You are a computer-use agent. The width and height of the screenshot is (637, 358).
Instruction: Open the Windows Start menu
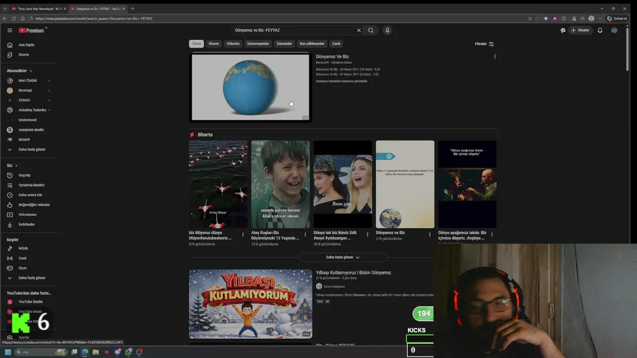click(x=8, y=352)
